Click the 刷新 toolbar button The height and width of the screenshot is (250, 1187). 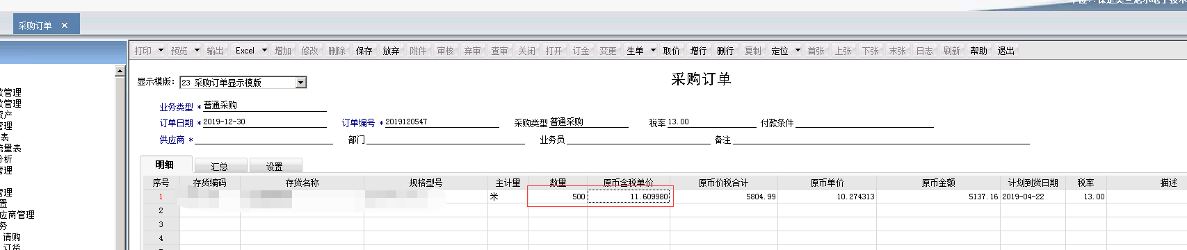pyautogui.click(x=952, y=51)
